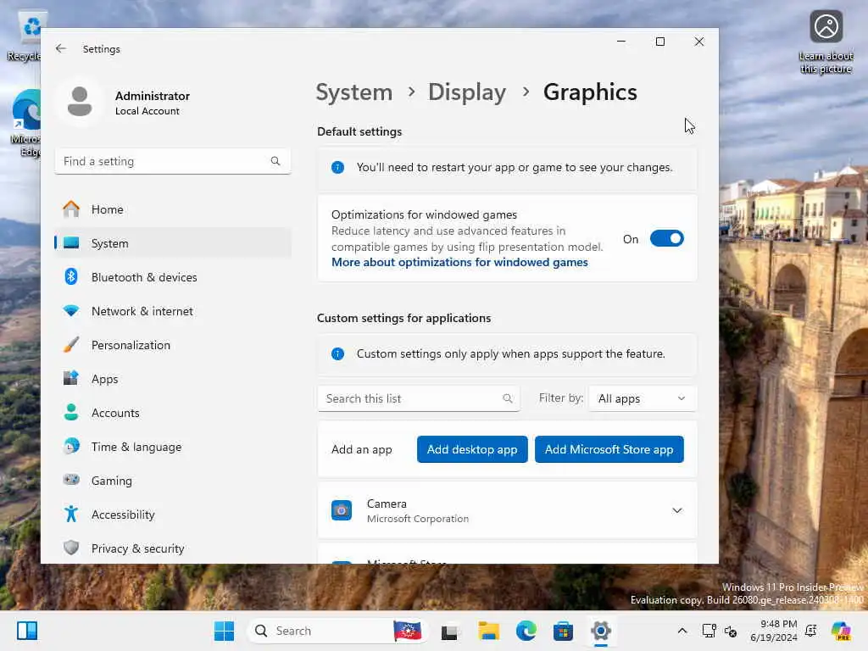Go back using the Settings back arrow

(x=61, y=48)
